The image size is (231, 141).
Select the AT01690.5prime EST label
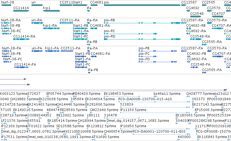pyautogui.click(x=105, y=137)
